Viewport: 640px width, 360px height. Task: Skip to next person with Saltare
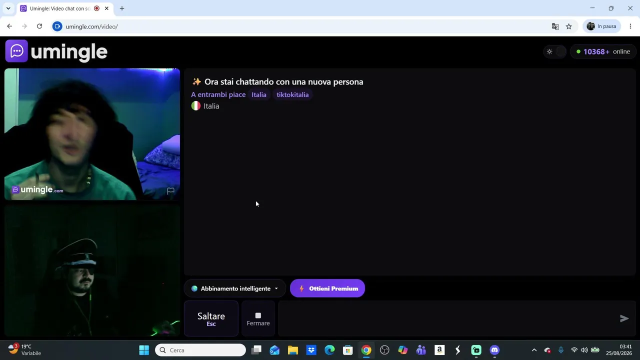coord(211,318)
